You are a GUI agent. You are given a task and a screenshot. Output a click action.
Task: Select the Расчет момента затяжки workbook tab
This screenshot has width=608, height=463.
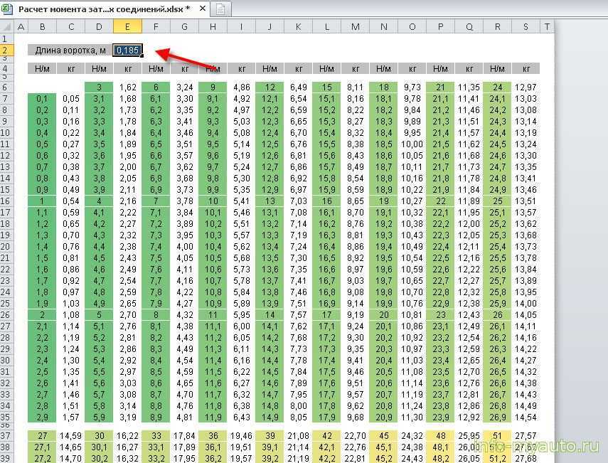tap(105, 9)
